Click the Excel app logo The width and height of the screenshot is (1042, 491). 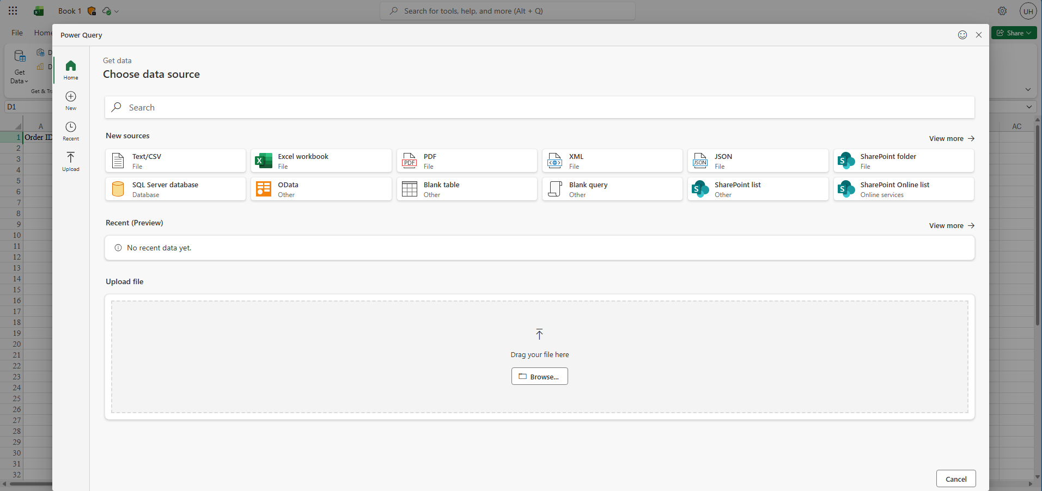click(x=39, y=11)
